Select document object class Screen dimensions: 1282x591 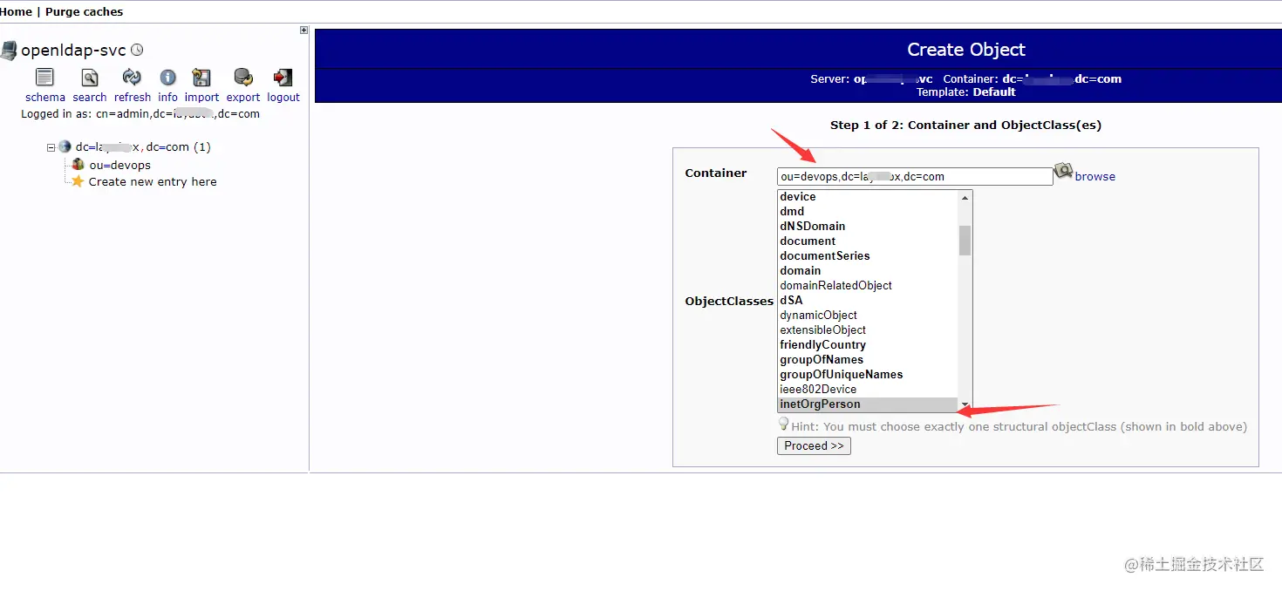(868, 241)
